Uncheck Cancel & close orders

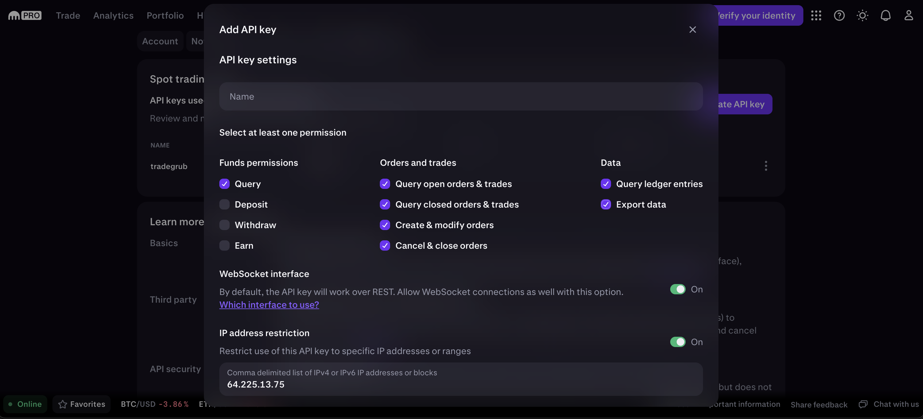click(x=385, y=245)
